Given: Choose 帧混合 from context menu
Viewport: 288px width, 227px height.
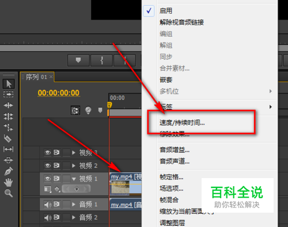Looking at the screenshot, I should [169, 200].
